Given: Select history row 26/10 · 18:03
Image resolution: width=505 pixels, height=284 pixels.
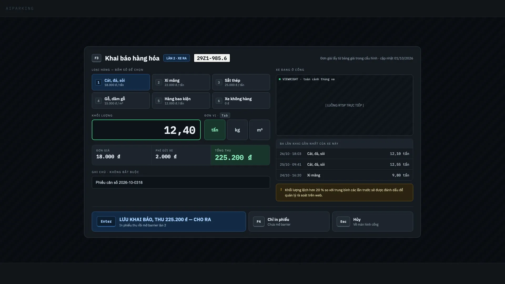Looking at the screenshot, I should point(345,154).
